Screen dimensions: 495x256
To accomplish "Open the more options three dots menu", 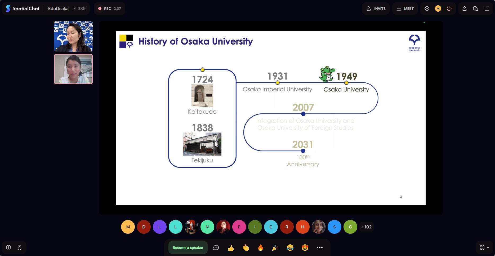I will (x=320, y=248).
